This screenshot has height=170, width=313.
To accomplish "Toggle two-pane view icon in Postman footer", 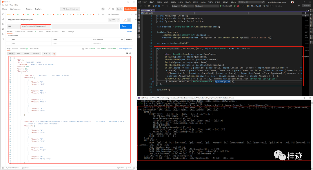I will pos(134,168).
